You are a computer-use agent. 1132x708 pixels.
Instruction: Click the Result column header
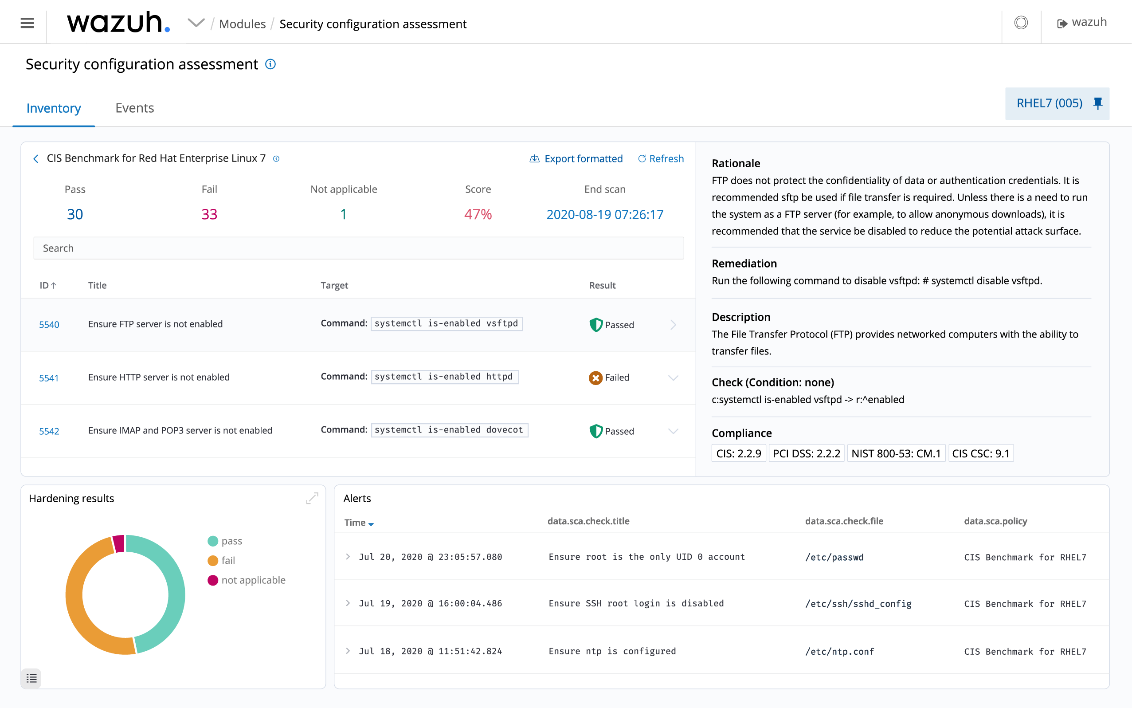click(x=602, y=285)
